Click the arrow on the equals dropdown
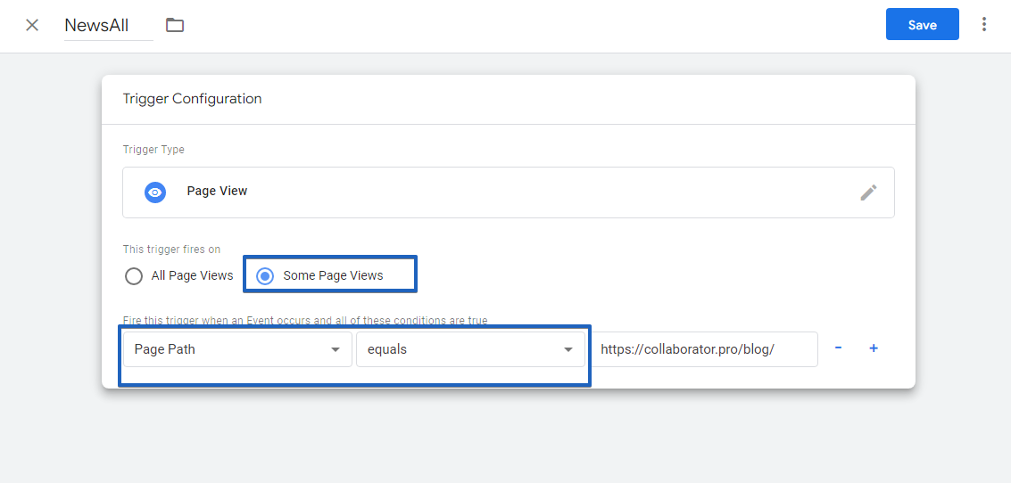The width and height of the screenshot is (1011, 483). (x=568, y=350)
